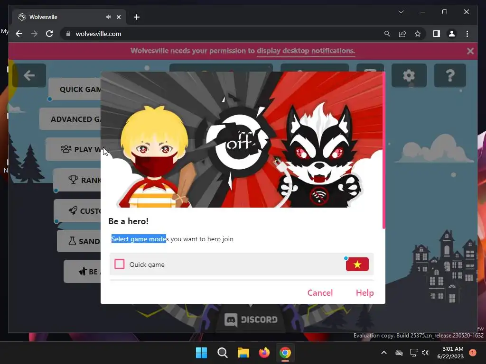The width and height of the screenshot is (486, 364).
Task: Open the volume control in tray
Action: pos(425,353)
